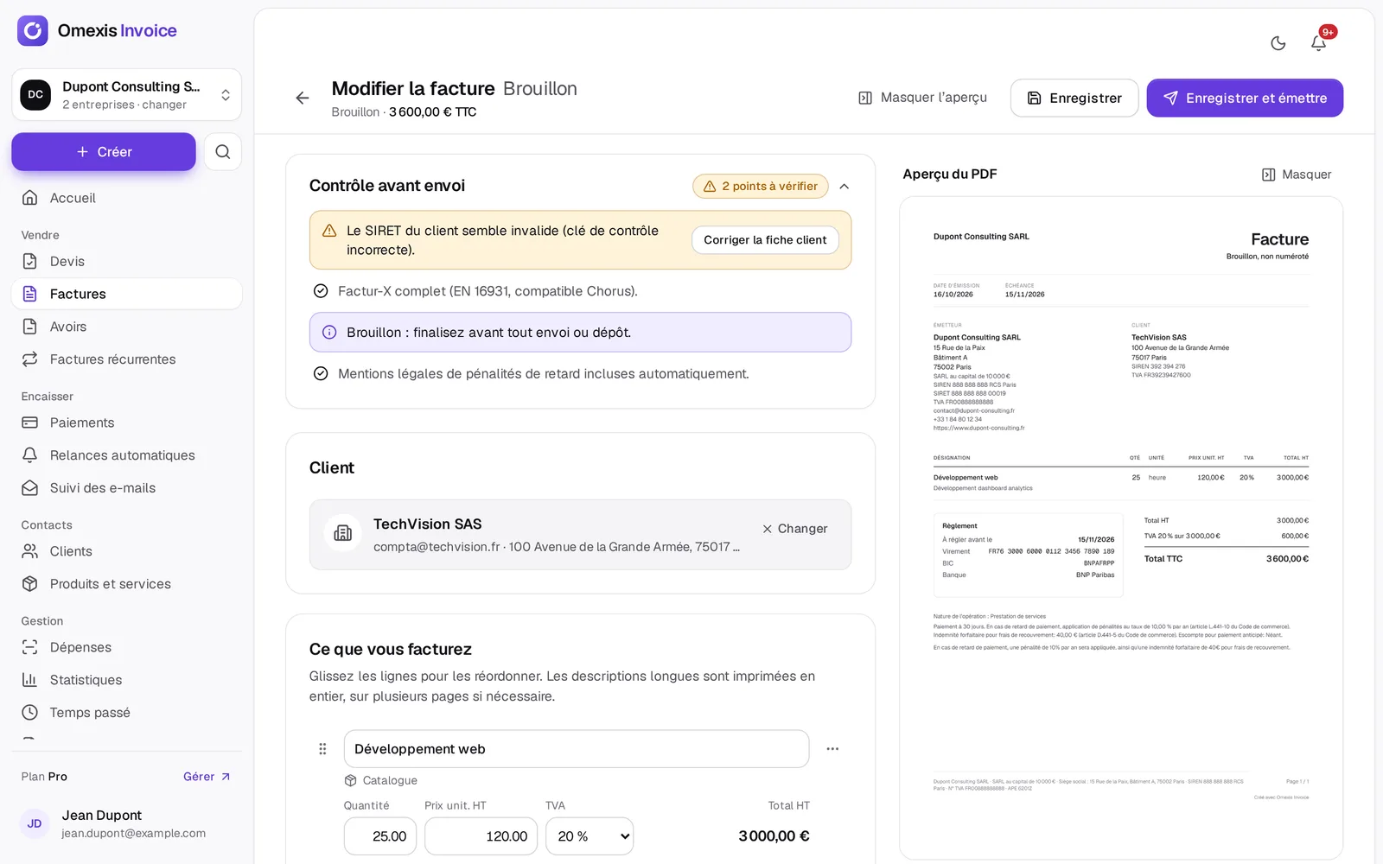Go back with the arrow icon

click(x=303, y=98)
